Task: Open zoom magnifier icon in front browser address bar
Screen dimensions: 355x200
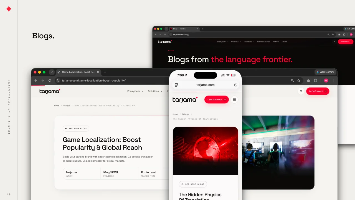Action: tap(292, 81)
